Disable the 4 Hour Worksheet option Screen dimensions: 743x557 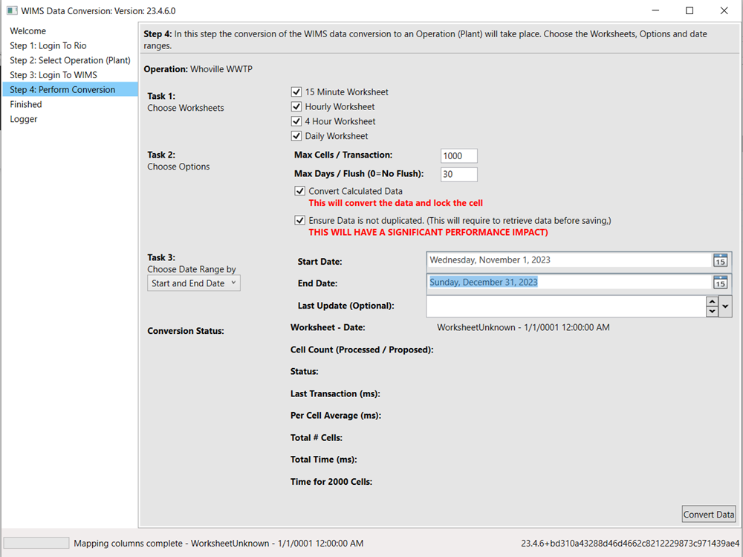click(x=296, y=121)
